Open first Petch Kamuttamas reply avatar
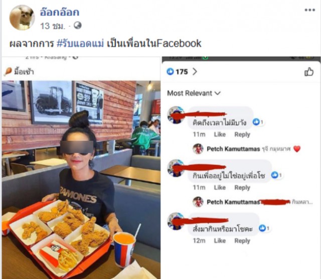The height and width of the screenshot is (279, 321). point(198,149)
